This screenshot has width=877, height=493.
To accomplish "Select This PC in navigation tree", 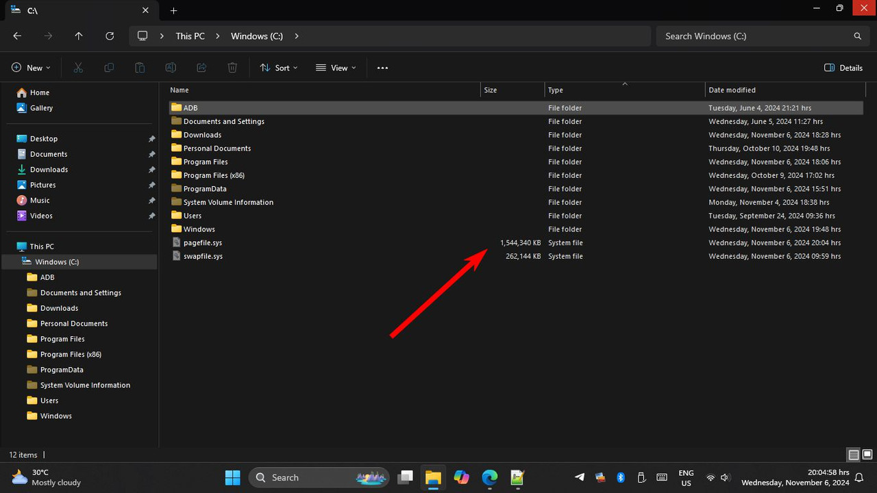I will [42, 246].
